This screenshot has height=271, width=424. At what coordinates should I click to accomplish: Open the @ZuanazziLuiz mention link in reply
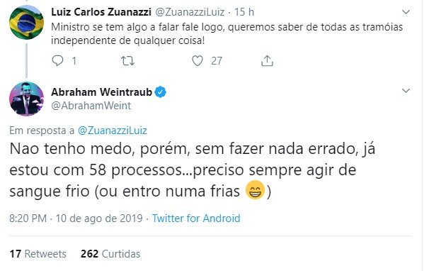click(113, 131)
